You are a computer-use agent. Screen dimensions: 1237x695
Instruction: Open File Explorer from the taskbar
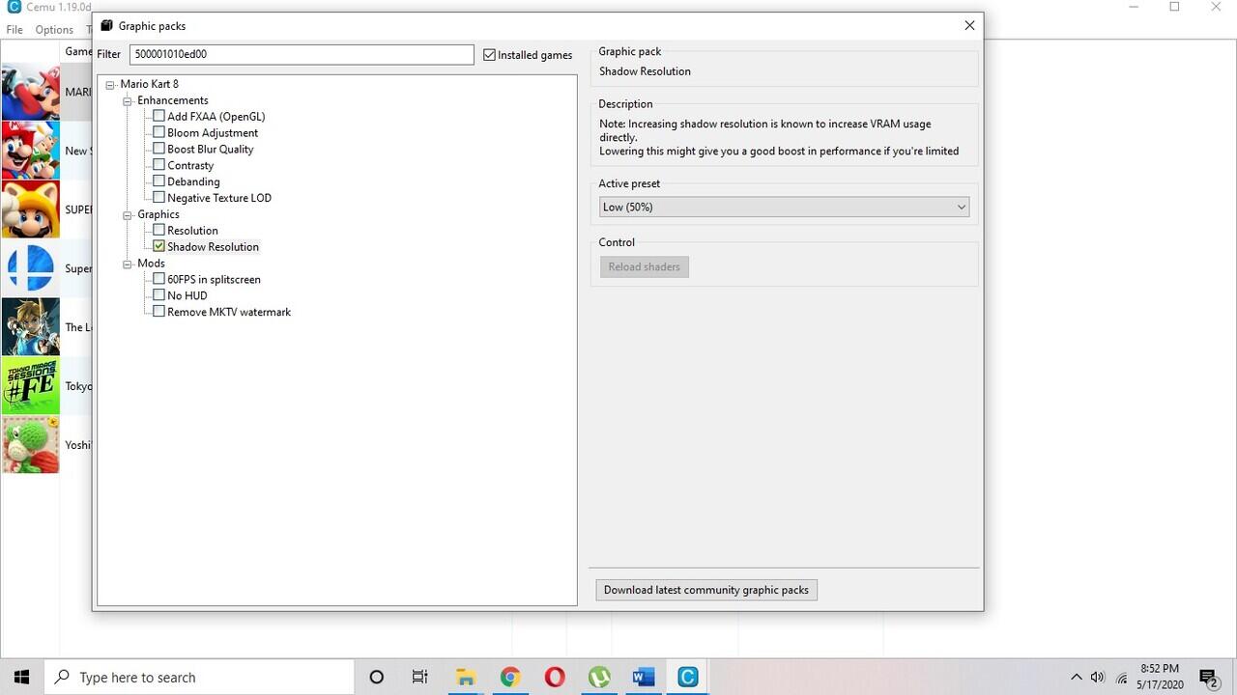466,677
